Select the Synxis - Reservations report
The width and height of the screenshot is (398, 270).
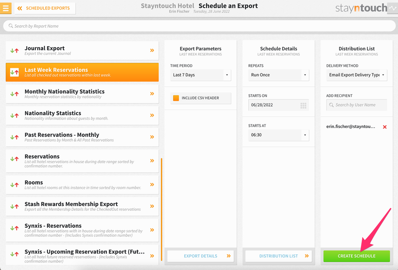pos(82,230)
